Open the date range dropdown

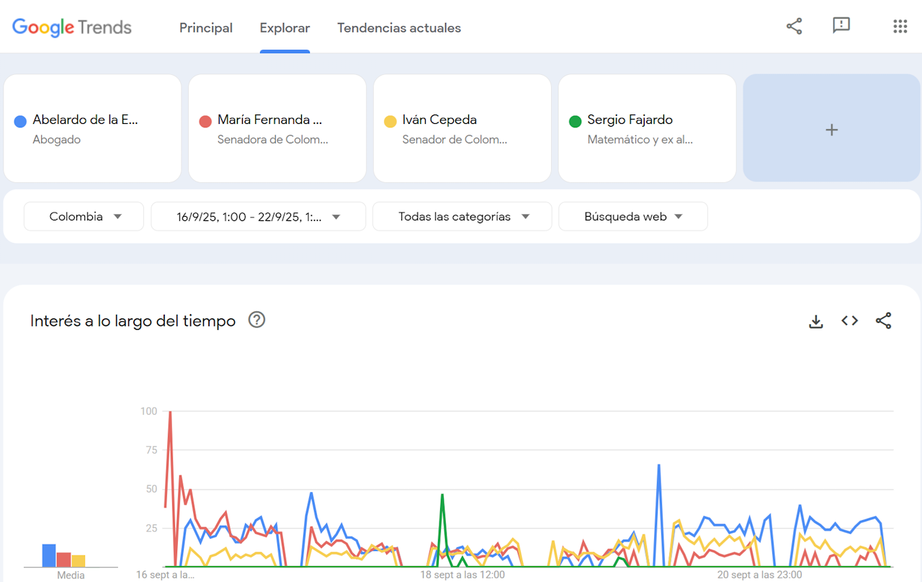pos(258,216)
